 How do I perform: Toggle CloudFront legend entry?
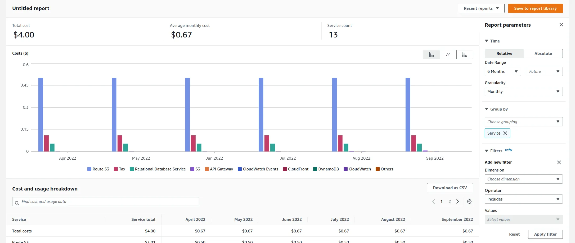(x=295, y=169)
